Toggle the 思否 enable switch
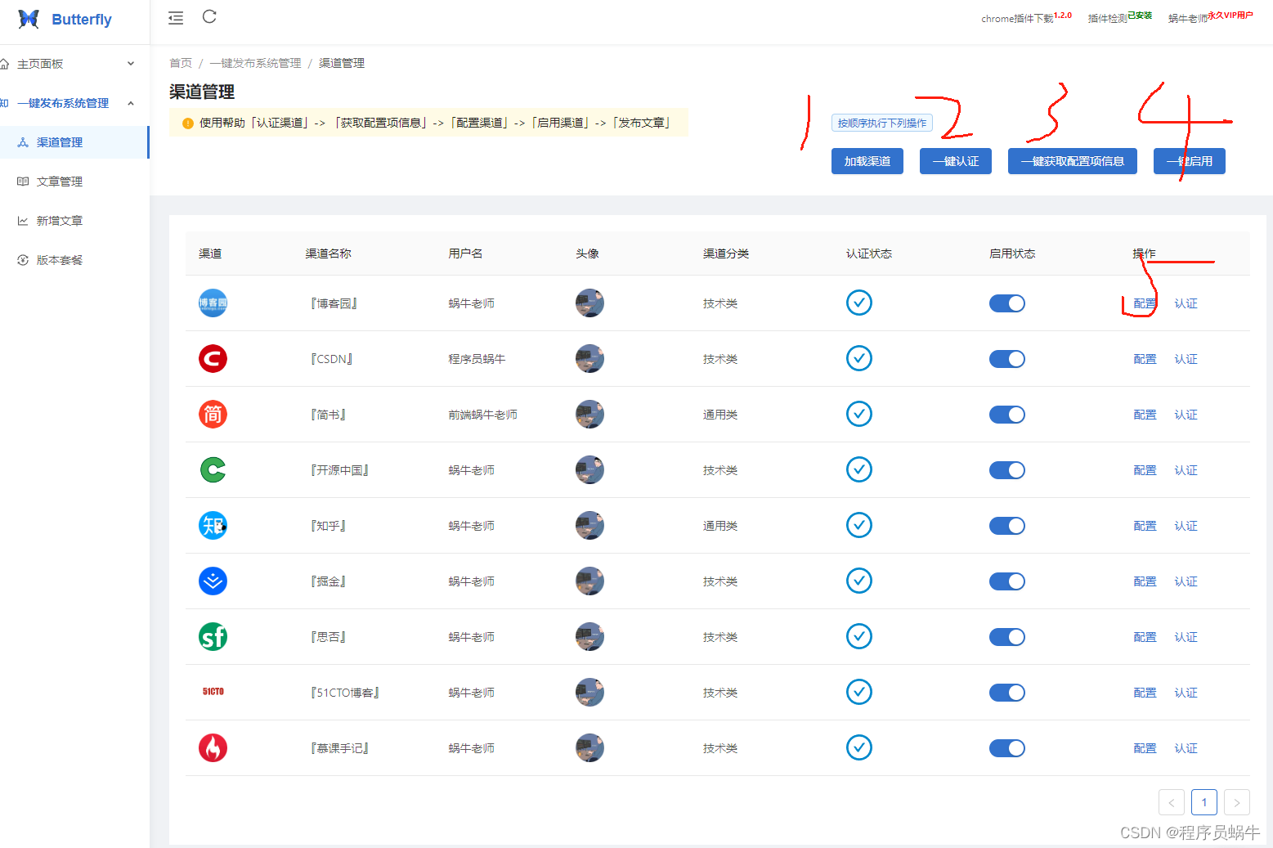Screen dimensions: 1273x848 pos(1006,637)
